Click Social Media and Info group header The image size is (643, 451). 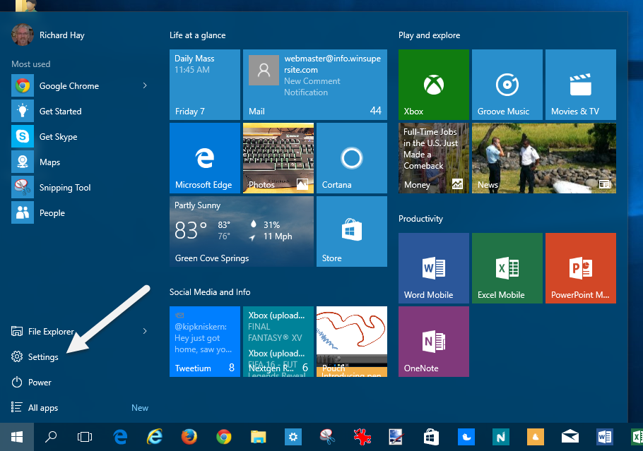[x=210, y=292]
